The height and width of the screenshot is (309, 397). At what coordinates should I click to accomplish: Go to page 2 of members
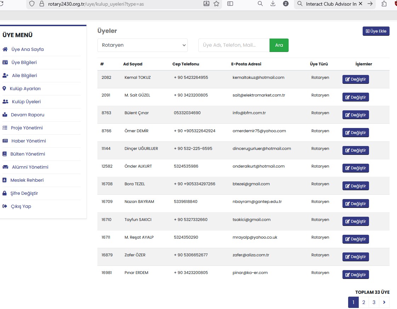pos(364,302)
